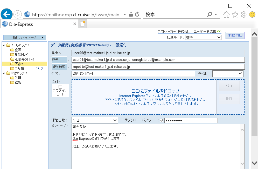
Task: Click the search magnifier icon
Action: coord(210,14)
